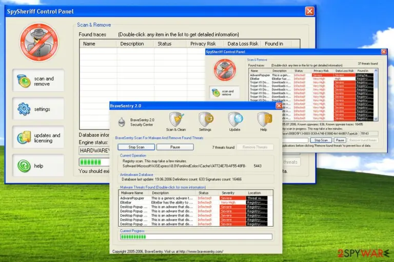The width and height of the screenshot is (394, 262).
Task: Select EliteBar row in BraveSentry threat list
Action: [193, 202]
